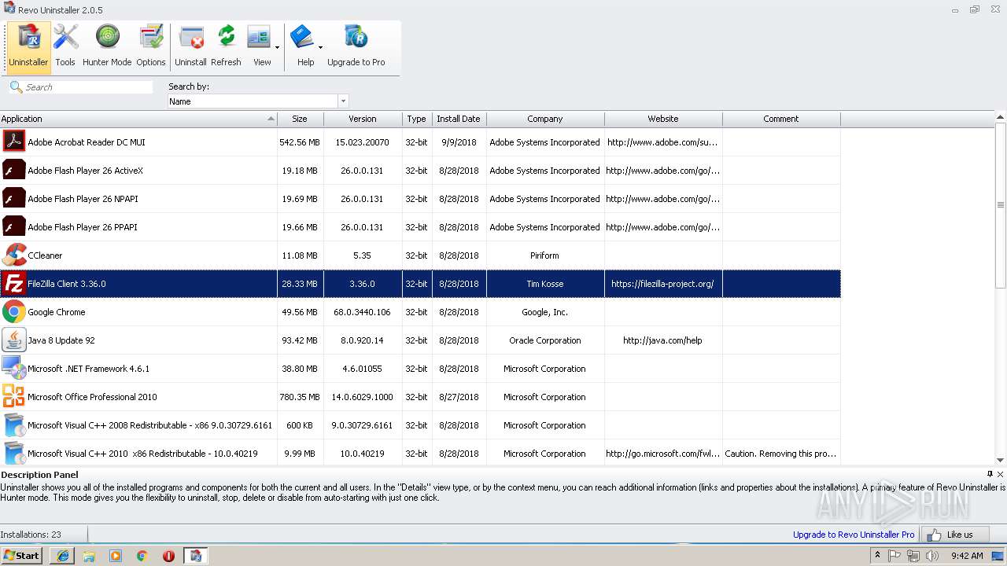Image resolution: width=1007 pixels, height=566 pixels.
Task: Click inside the Search field
Action: (x=89, y=87)
